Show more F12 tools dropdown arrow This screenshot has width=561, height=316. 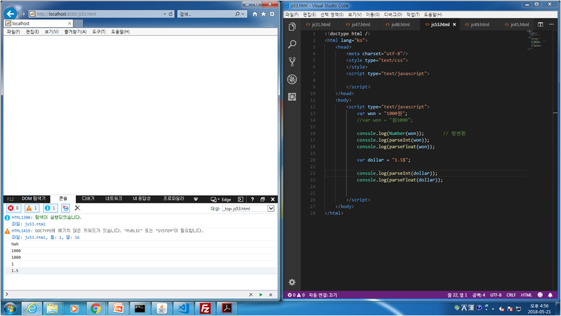(195, 199)
